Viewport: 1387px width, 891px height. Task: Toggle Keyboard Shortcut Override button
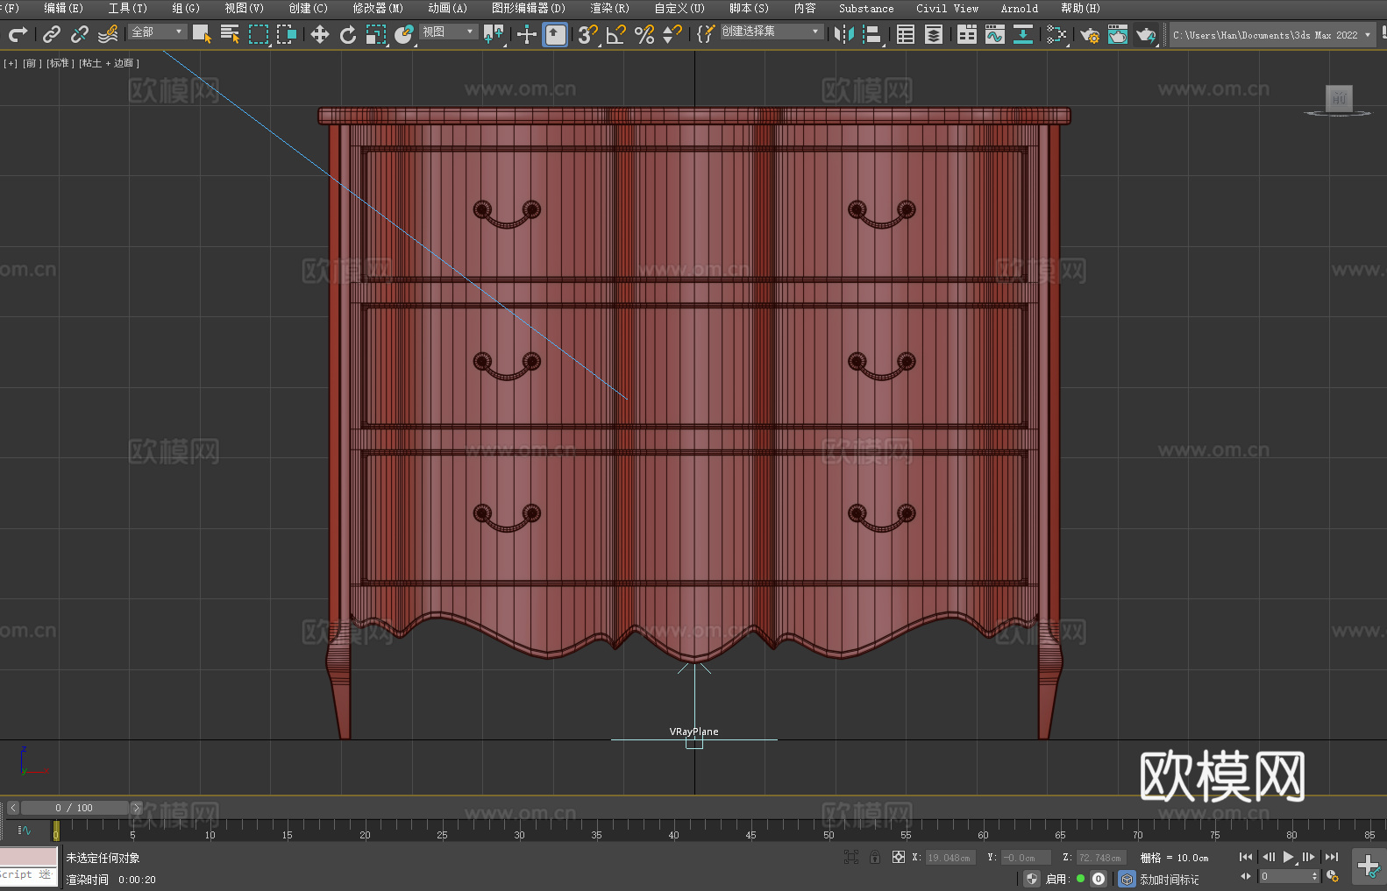[x=555, y=34]
